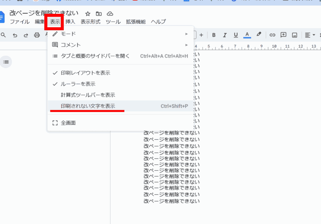Click the redo arrow icon
The width and height of the screenshot is (321, 224).
26,35
